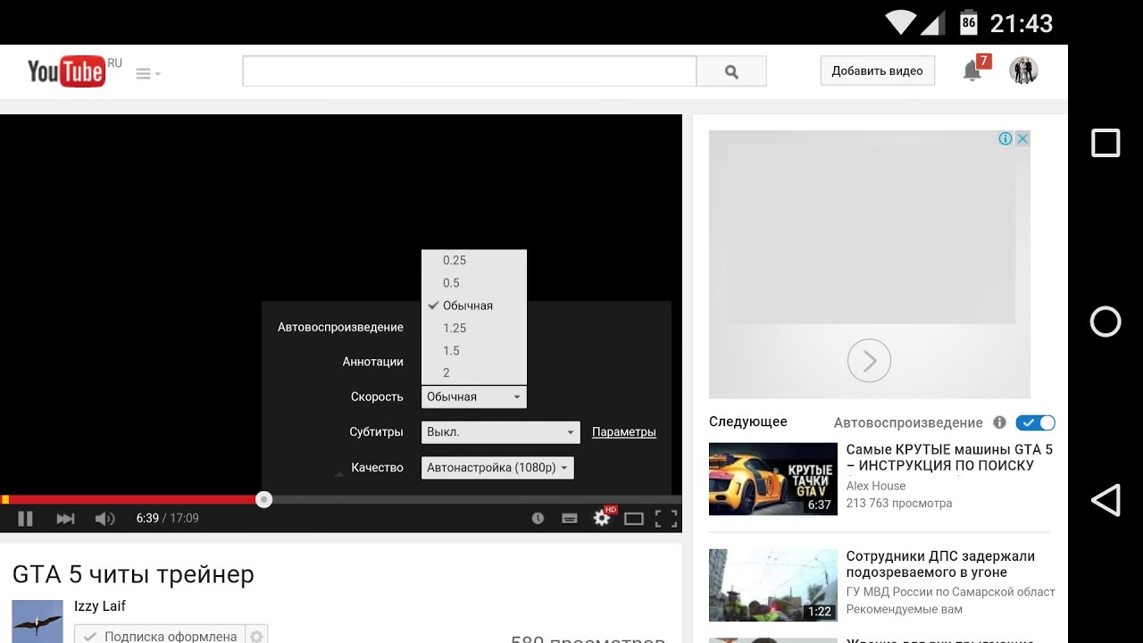Click video progress bar scrubber handle
Image resolution: width=1143 pixels, height=643 pixels.
(263, 500)
